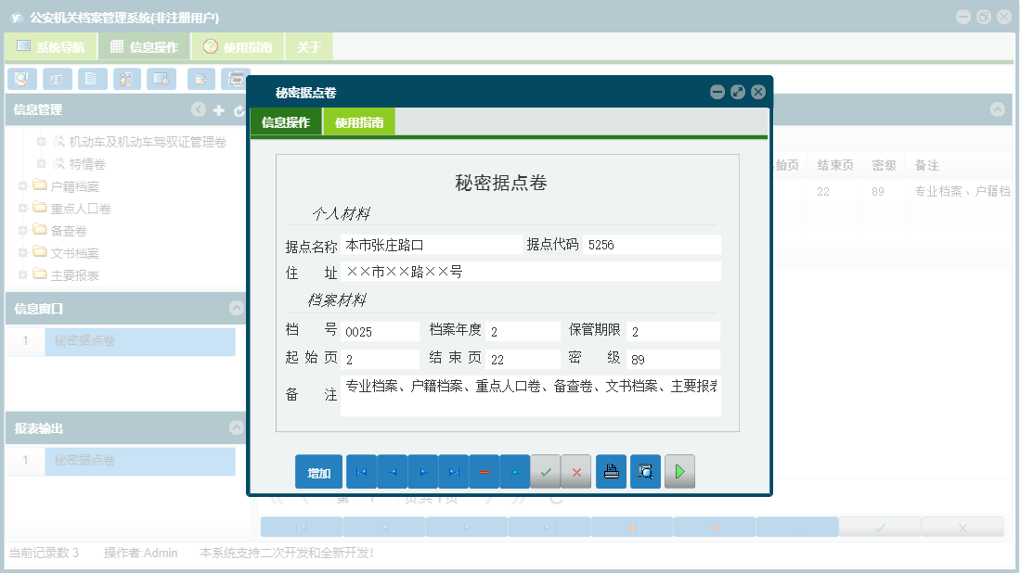The image size is (1020, 573).
Task: Print the record using the printer icon
Action: click(611, 471)
